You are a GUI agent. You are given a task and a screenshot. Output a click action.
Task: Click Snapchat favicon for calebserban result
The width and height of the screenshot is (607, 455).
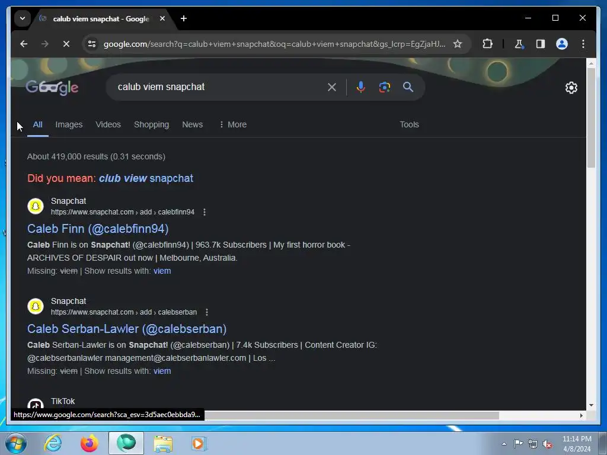[36, 306]
